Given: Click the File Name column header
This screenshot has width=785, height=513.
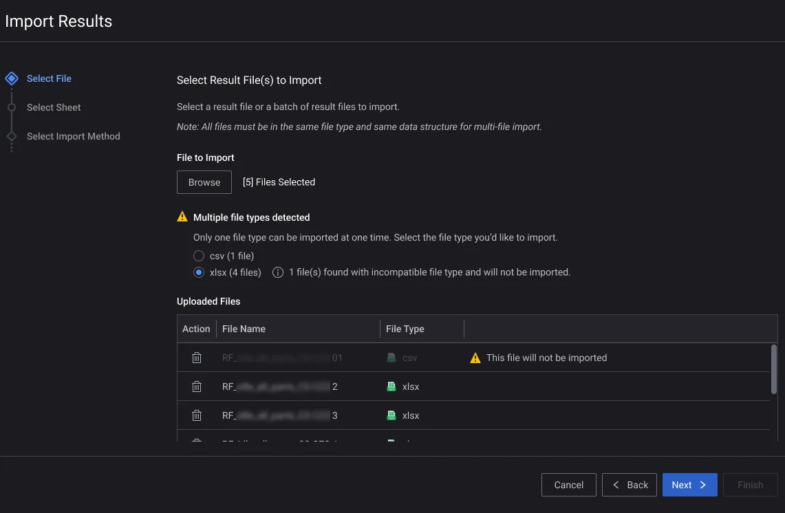Looking at the screenshot, I should [244, 329].
